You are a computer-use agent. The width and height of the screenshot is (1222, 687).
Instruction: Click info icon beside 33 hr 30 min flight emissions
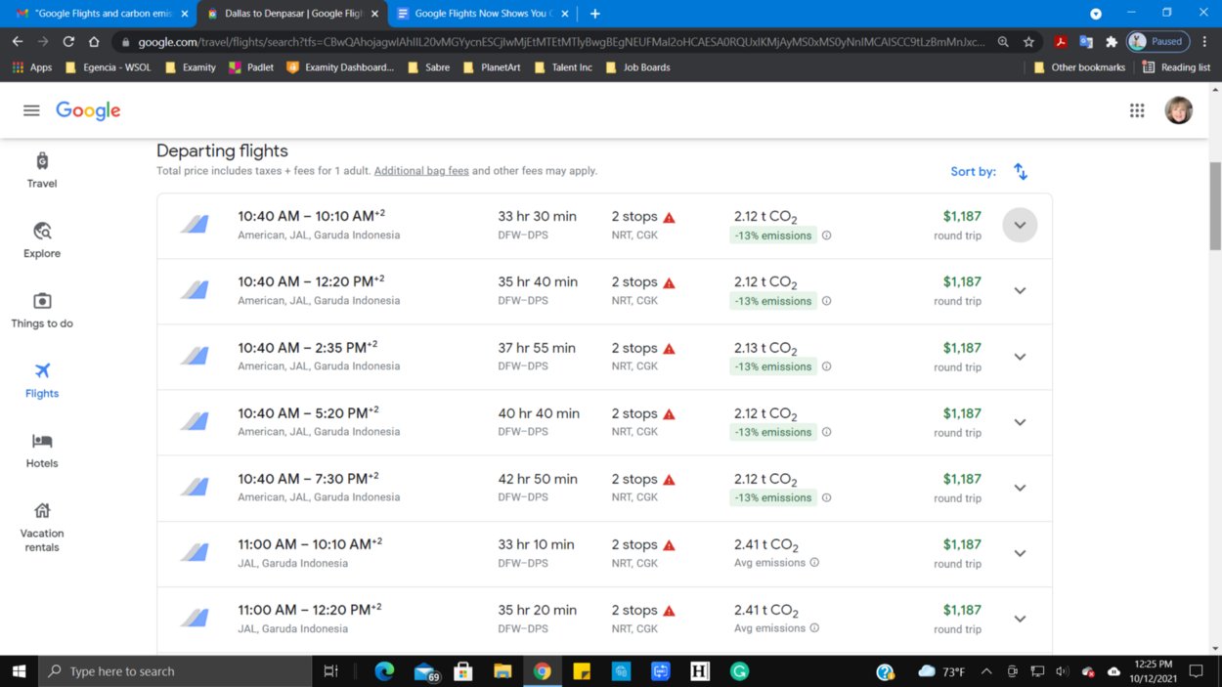[x=826, y=236]
